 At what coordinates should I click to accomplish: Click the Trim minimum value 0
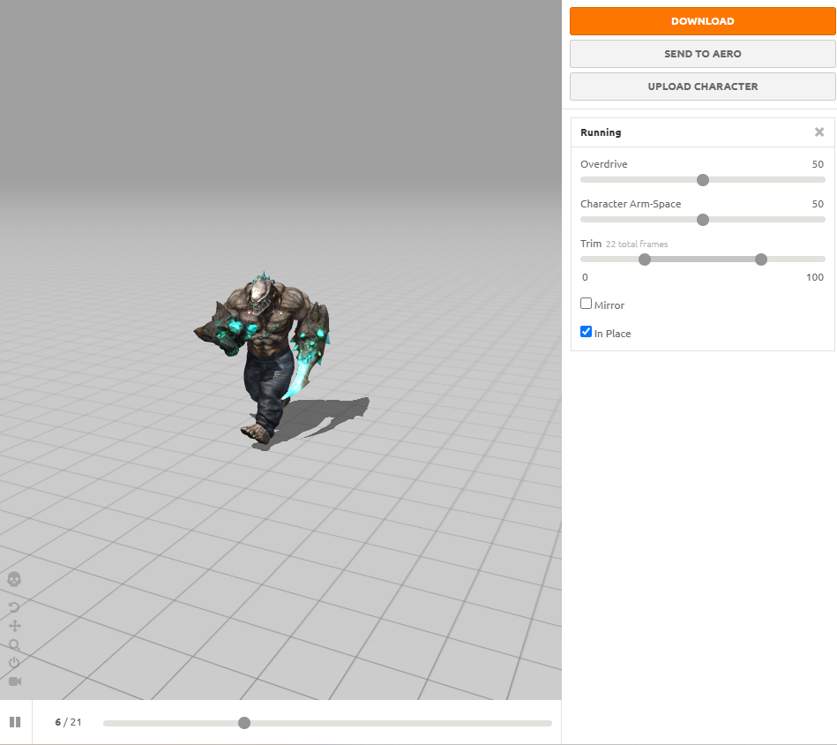point(585,277)
